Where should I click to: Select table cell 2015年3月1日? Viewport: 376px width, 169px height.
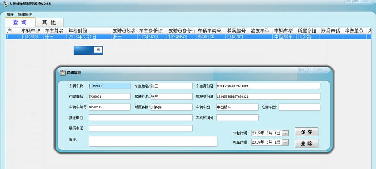(x=89, y=37)
